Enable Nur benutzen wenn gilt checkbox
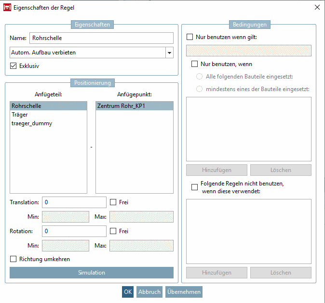325x303 pixels. click(190, 37)
